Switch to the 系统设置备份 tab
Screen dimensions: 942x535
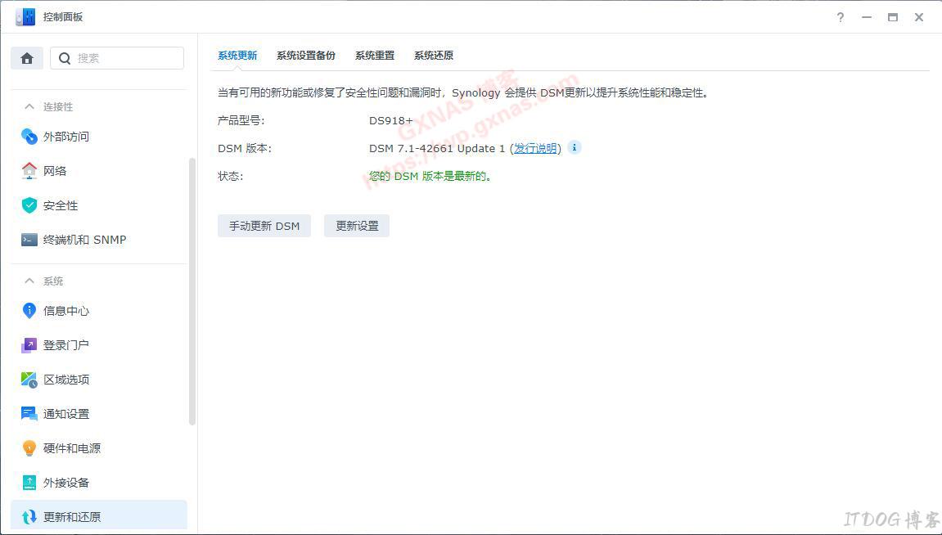pyautogui.click(x=306, y=56)
